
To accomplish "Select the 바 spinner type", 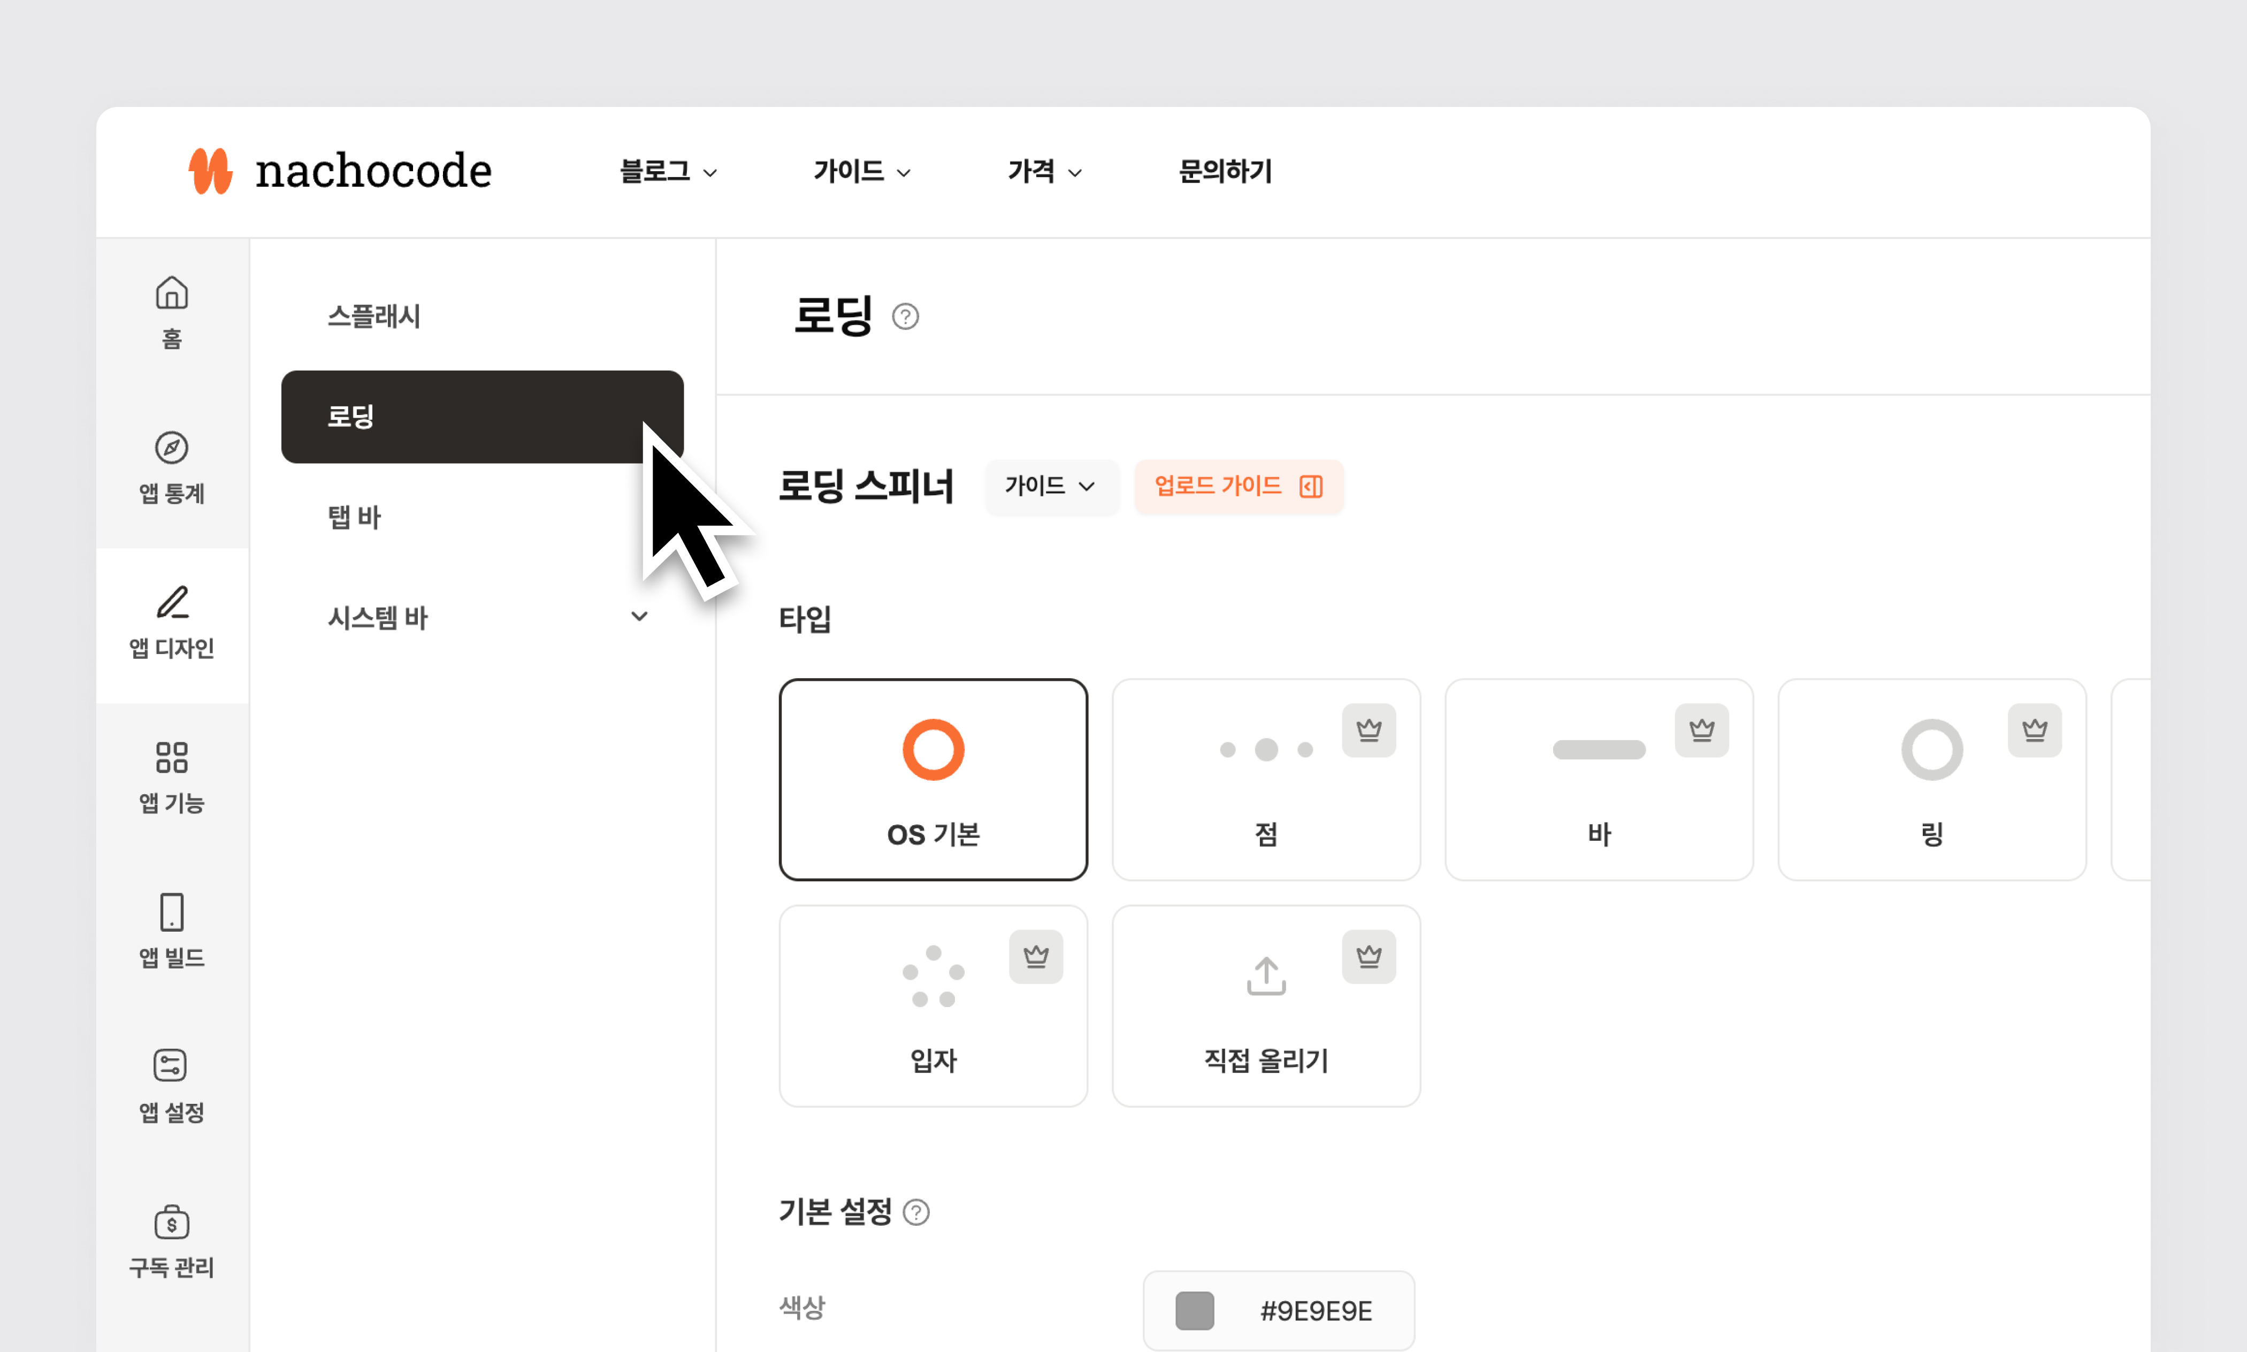I will pos(1599,779).
